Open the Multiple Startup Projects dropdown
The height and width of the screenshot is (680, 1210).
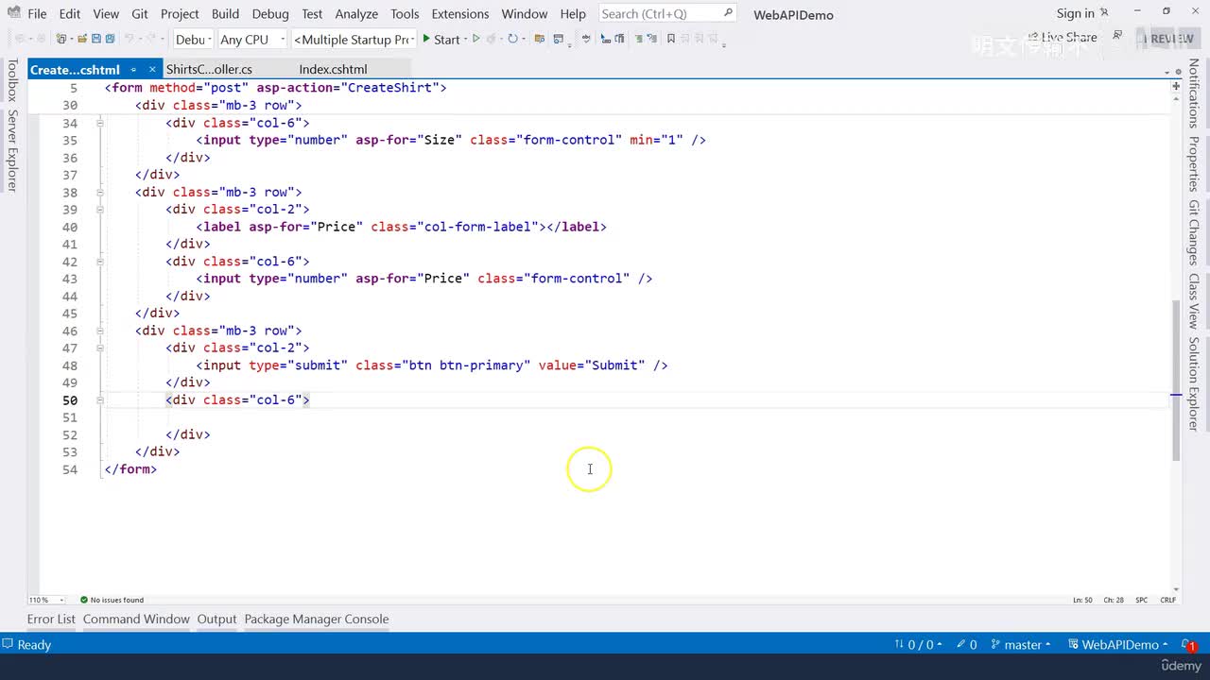click(354, 39)
